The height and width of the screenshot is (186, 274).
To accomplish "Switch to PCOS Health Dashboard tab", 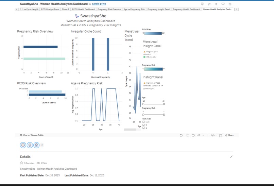I will [83, 9].
